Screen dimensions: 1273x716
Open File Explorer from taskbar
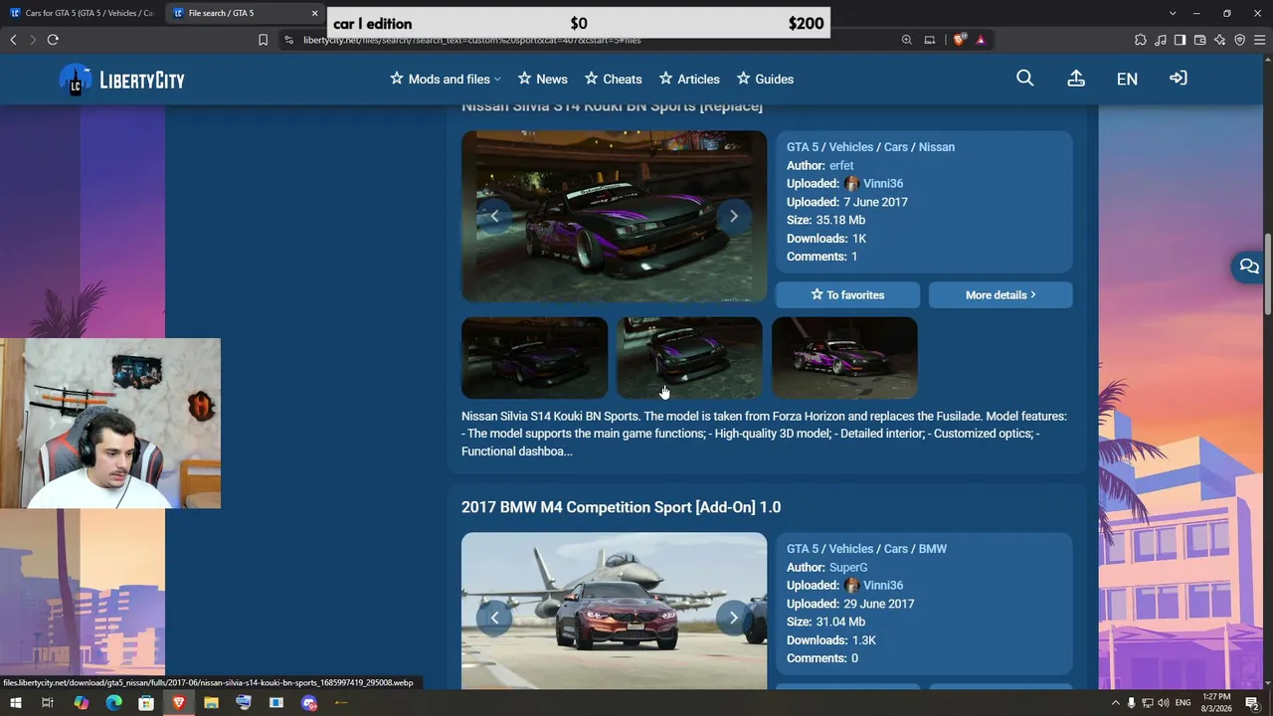pos(211,703)
